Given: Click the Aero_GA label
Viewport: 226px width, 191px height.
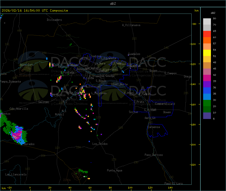Looking at the screenshot, I should 150,118.
